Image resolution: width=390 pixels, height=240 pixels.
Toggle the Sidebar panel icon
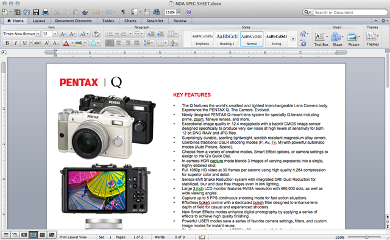135,12
